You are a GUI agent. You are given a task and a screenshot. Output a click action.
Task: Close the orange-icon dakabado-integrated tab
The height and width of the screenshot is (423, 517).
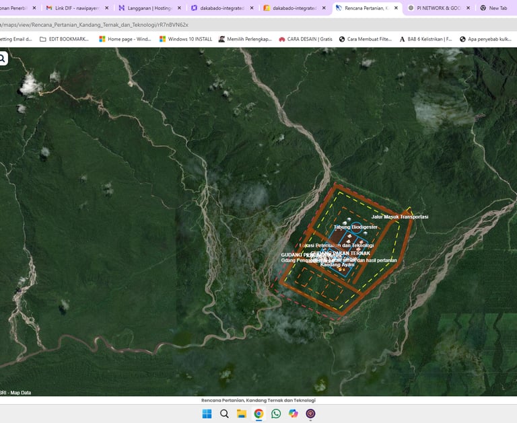(x=324, y=8)
